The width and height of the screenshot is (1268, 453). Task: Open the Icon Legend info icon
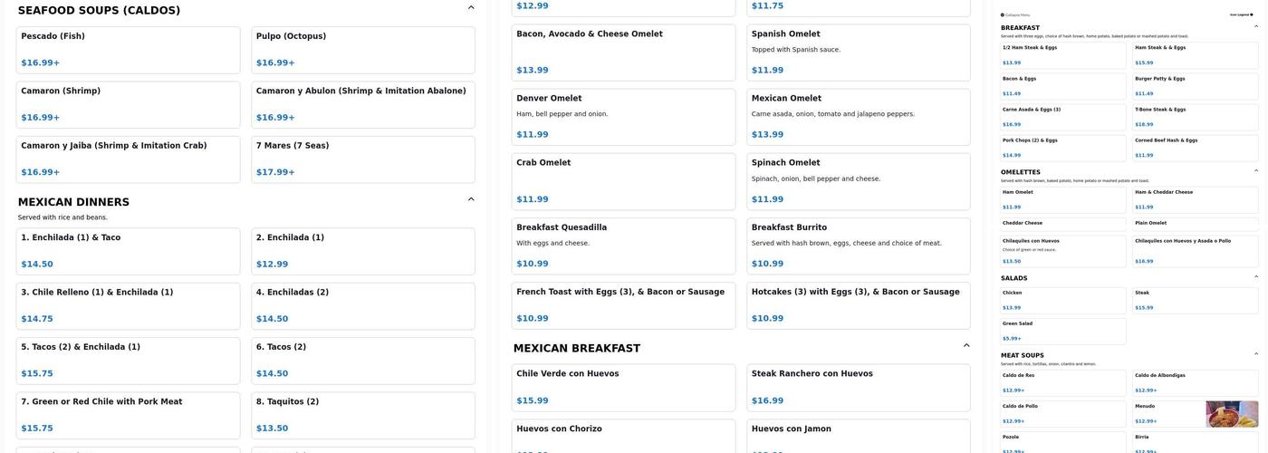tap(1252, 14)
